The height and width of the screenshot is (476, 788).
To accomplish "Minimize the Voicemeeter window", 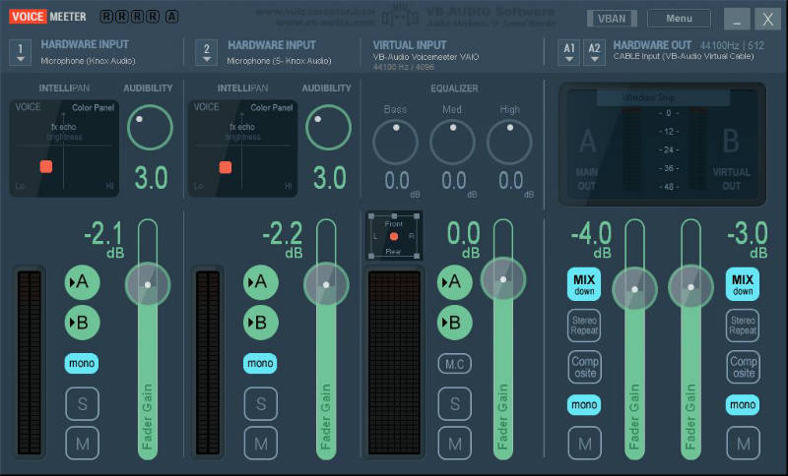I will [x=737, y=19].
